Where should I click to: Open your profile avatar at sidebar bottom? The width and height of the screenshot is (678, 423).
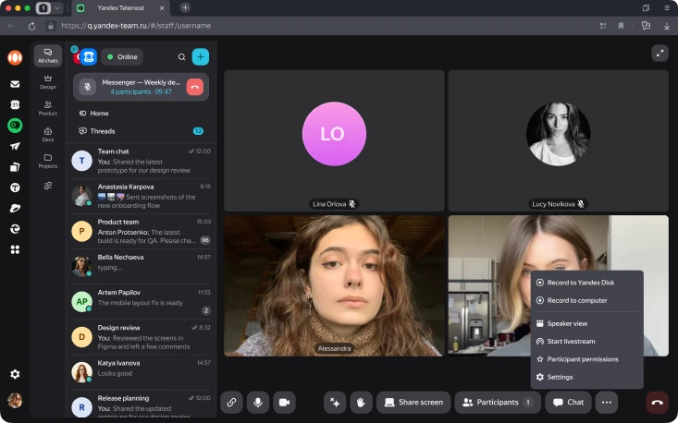tap(15, 401)
